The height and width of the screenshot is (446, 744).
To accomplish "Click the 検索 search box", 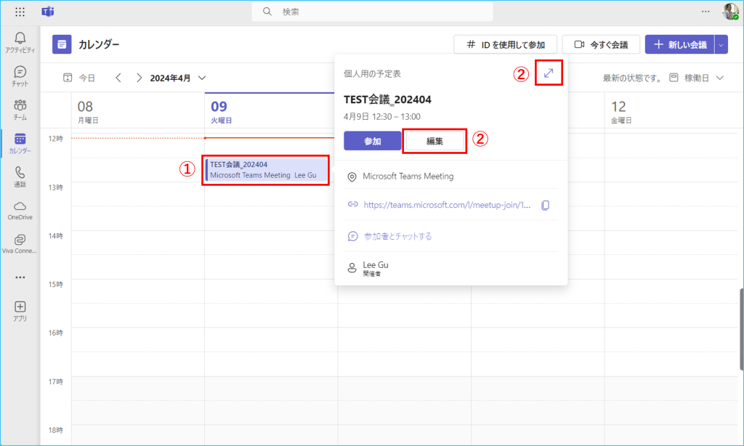I will click(x=372, y=12).
